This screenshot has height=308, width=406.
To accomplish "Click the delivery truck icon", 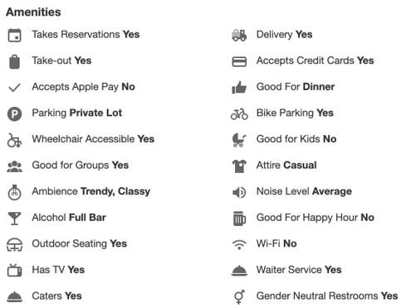I will pyautogui.click(x=239, y=36).
